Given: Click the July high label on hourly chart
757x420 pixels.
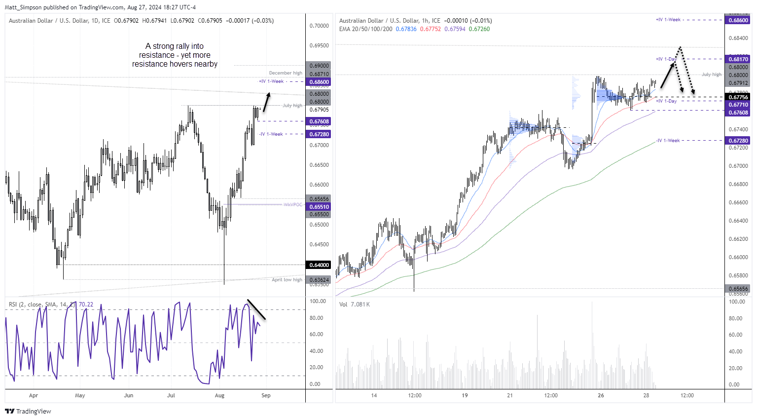Looking at the screenshot, I should (x=712, y=75).
